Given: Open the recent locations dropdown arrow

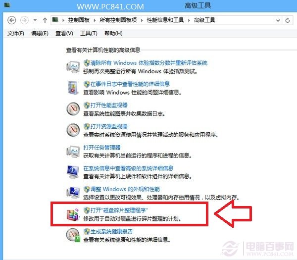Looking at the screenshot, I should click(x=35, y=20).
